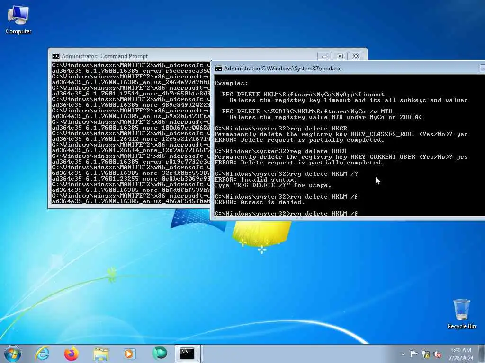Open the Action Center flag tray icon
The width and height of the screenshot is (485, 363).
[414, 354]
